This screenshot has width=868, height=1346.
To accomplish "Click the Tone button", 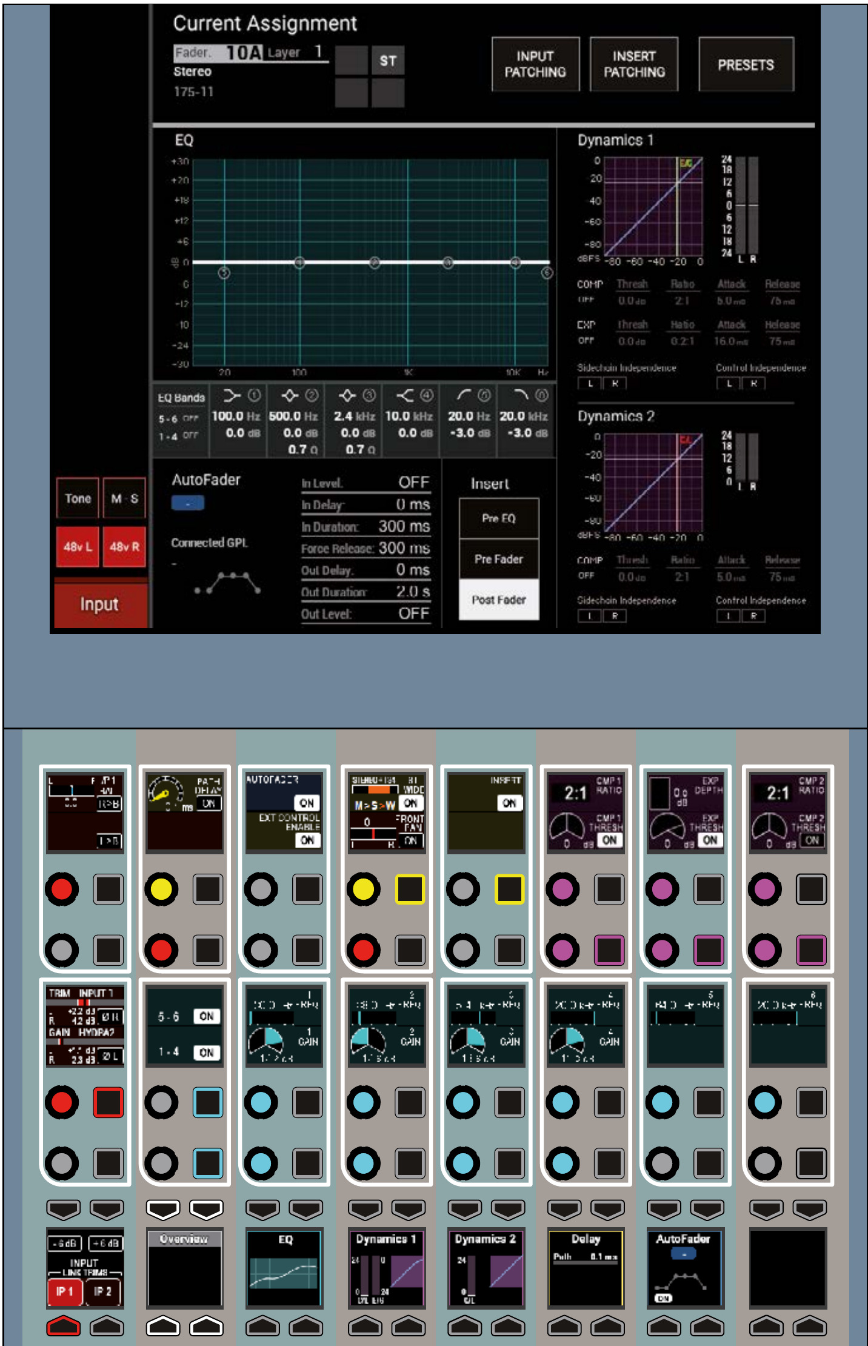I will pos(78,498).
